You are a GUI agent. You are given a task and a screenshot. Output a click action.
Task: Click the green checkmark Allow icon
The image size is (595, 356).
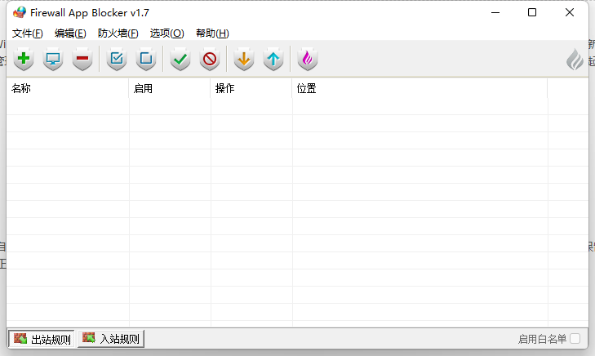pos(180,59)
